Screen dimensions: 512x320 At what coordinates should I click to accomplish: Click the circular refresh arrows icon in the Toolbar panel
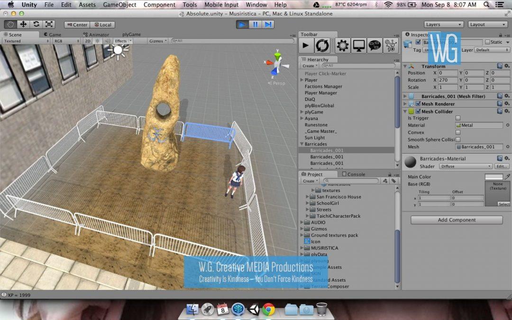tap(322, 46)
